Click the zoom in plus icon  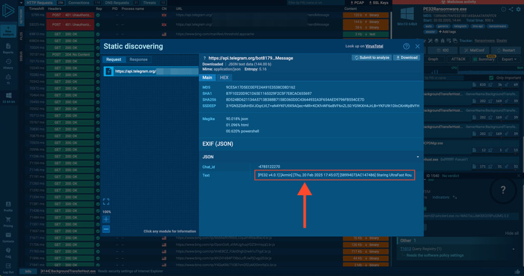coord(106,219)
